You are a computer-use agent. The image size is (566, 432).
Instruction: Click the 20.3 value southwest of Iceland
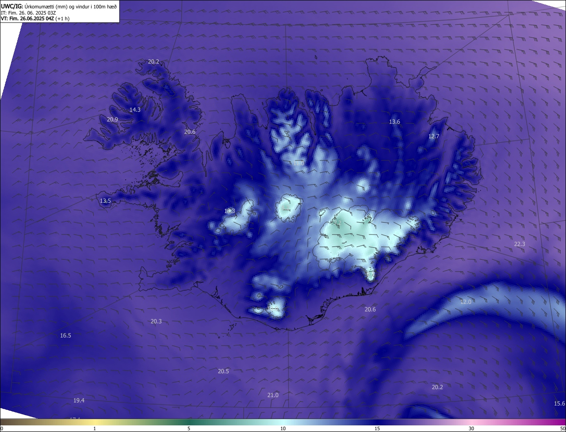tap(156, 321)
